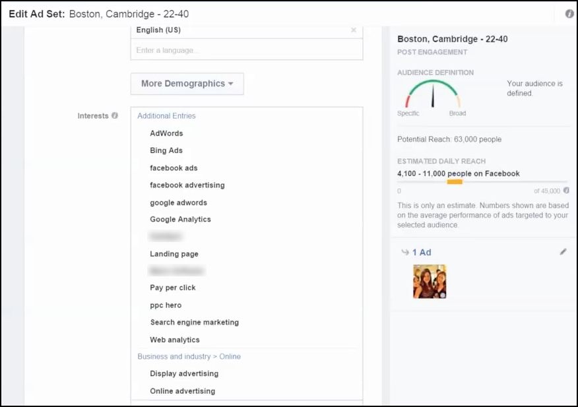Viewport: 578px width, 407px height.
Task: Click 'Boston, Cambridge - 22-40' sidebar title
Action: [x=452, y=39]
